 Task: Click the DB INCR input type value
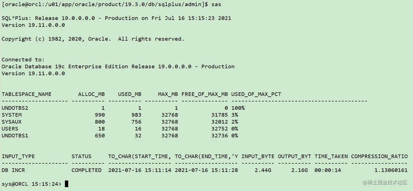pos(13,170)
